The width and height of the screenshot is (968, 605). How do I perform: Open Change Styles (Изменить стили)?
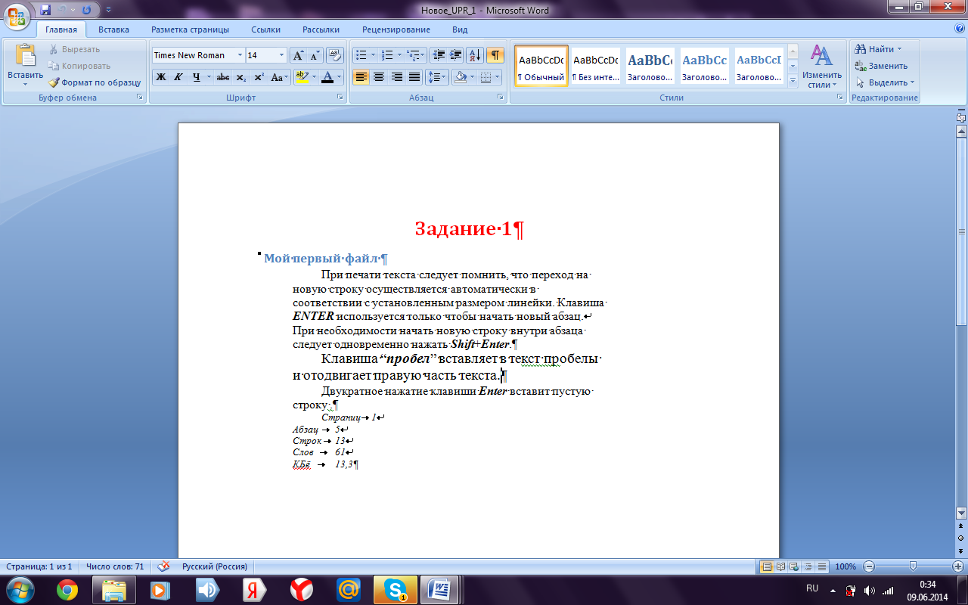pyautogui.click(x=822, y=67)
